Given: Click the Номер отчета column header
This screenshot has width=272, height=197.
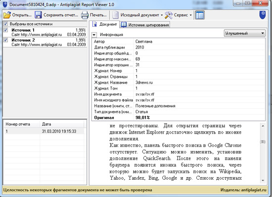Looking at the screenshot, I should [22, 124].
